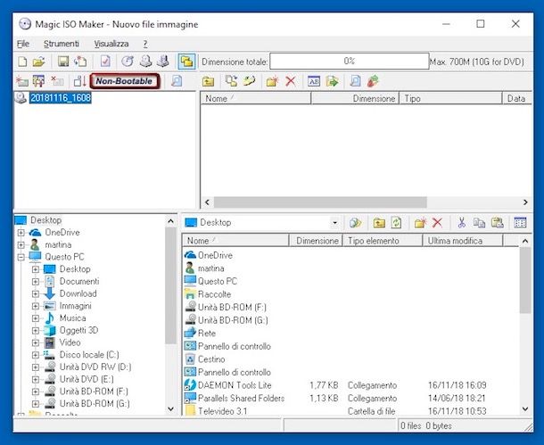The height and width of the screenshot is (445, 544).
Task: Click scroll-up arrow of the folder tree
Action: tap(170, 221)
